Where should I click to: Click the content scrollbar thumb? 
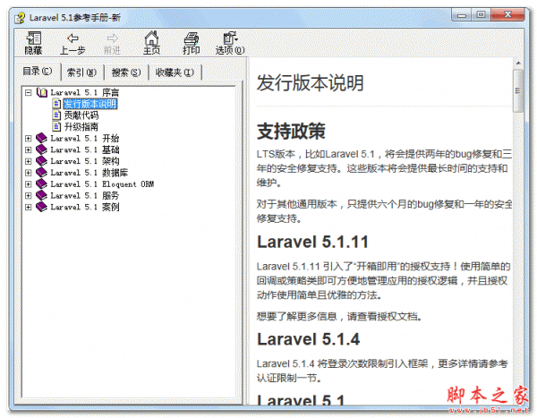[x=518, y=90]
